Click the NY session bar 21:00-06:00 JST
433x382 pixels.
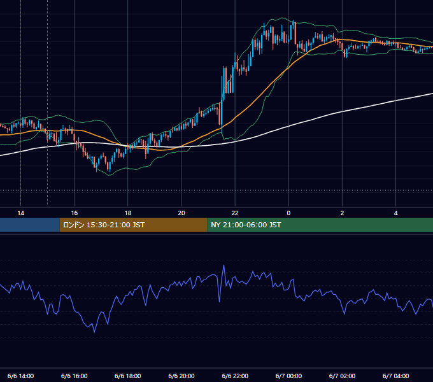point(320,225)
